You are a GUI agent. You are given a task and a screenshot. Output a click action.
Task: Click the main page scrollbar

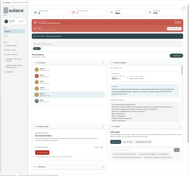coord(188,74)
